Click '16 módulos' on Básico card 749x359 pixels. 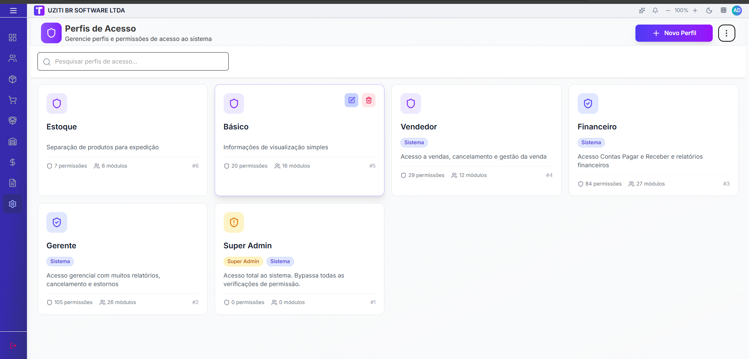[292, 166]
